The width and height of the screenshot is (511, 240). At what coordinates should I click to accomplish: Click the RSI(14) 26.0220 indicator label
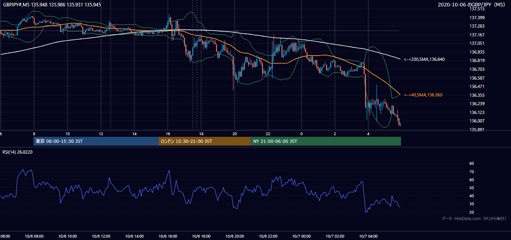coord(18,152)
